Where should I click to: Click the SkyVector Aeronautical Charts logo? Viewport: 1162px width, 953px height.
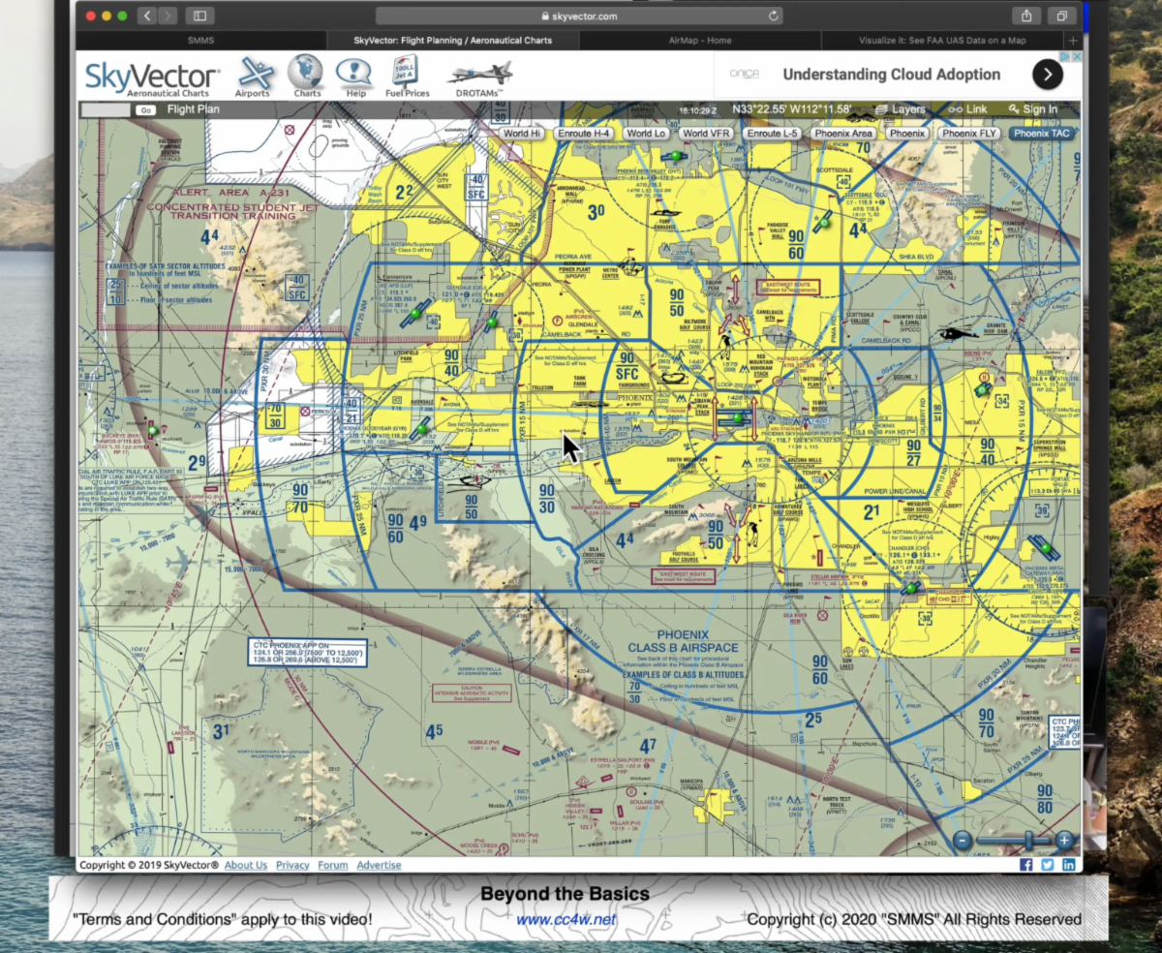[x=152, y=79]
